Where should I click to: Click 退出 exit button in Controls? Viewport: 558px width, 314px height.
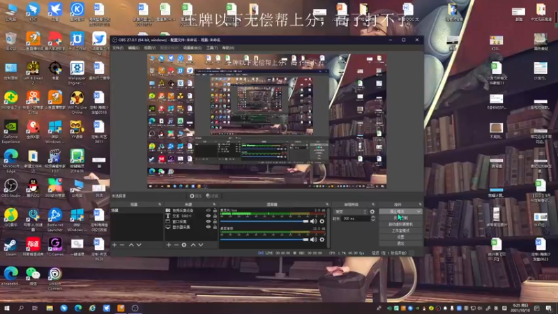(x=400, y=243)
